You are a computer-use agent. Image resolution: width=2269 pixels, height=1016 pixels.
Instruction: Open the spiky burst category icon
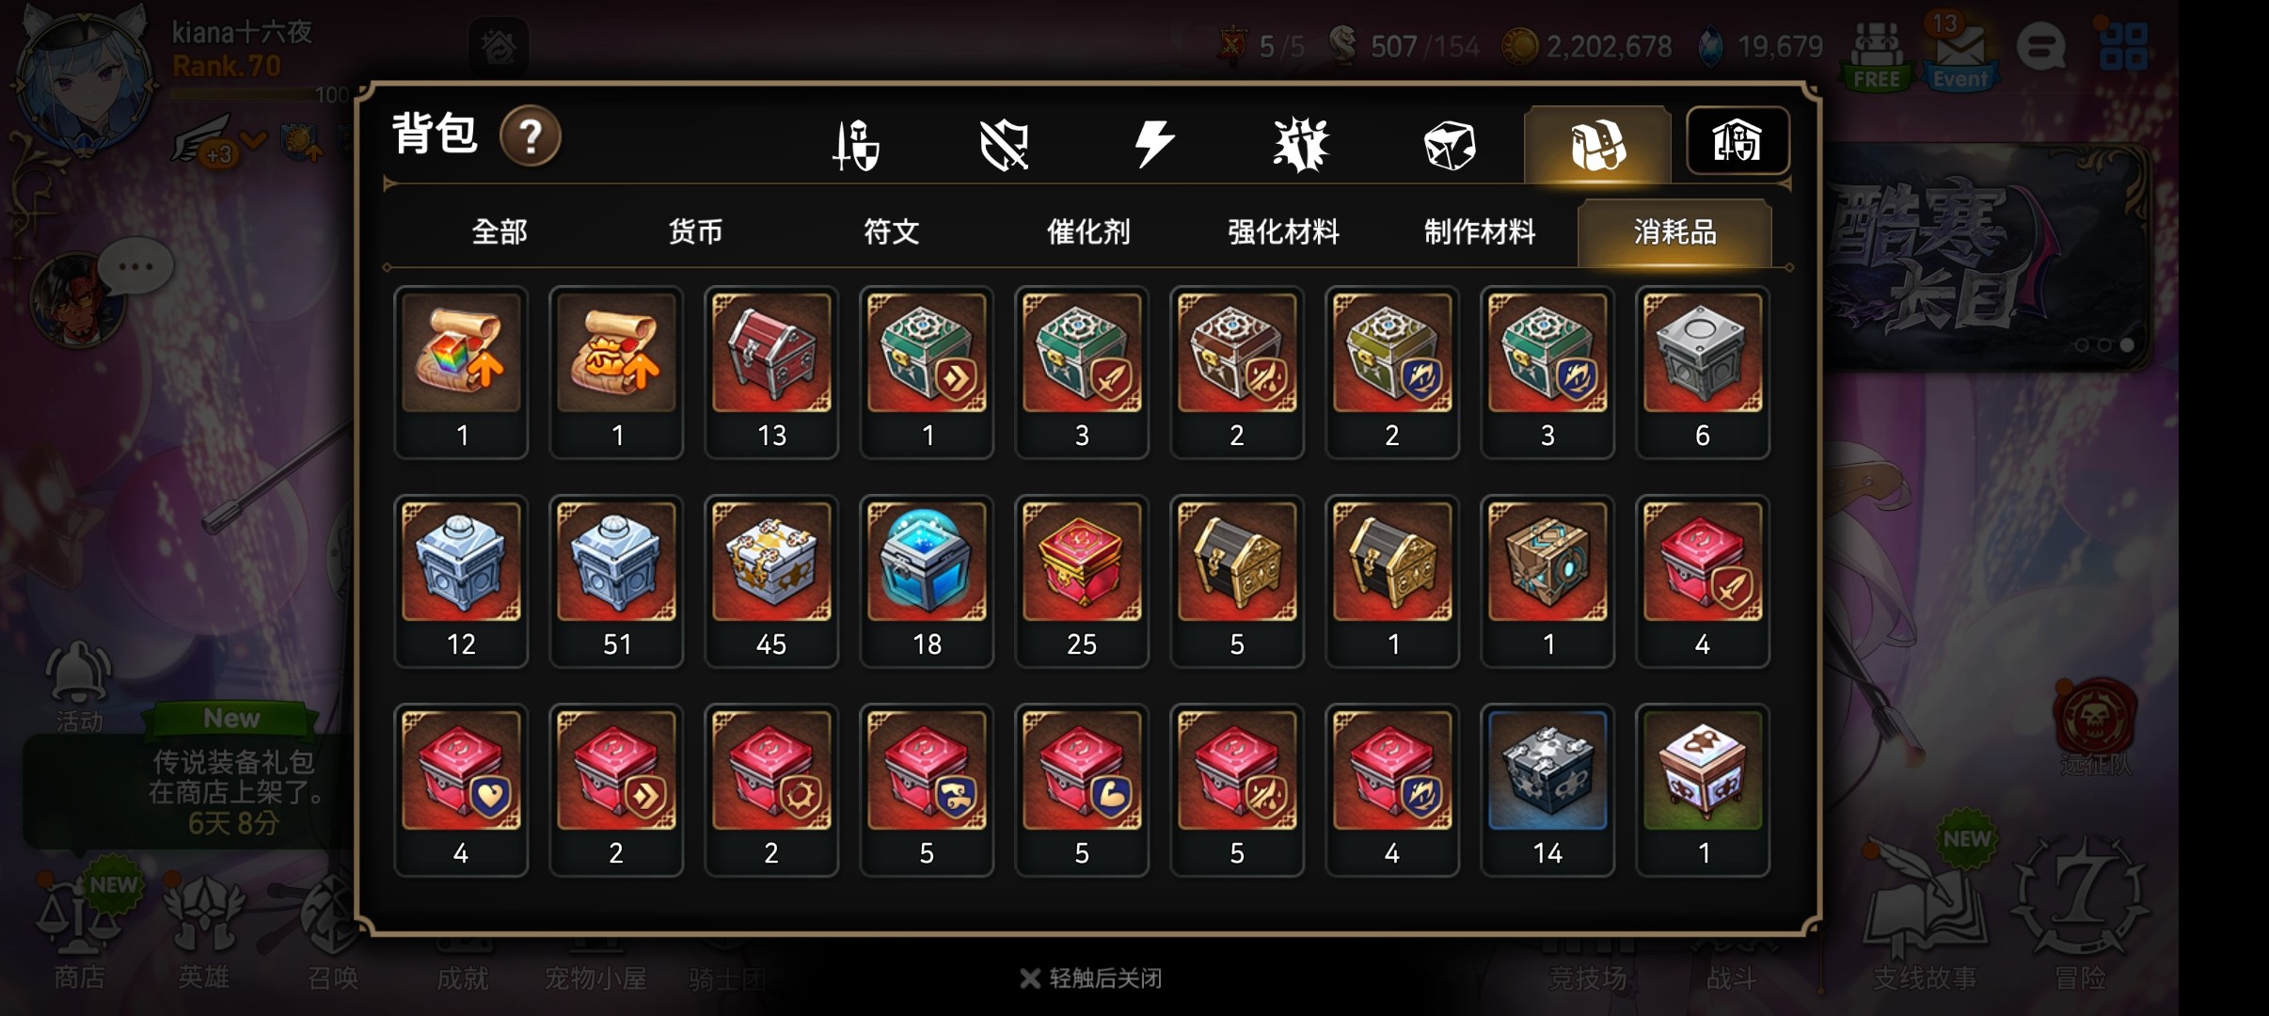pos(1301,146)
